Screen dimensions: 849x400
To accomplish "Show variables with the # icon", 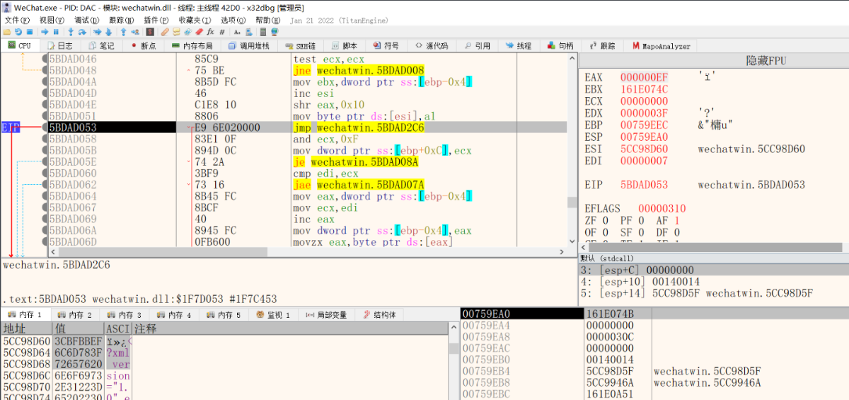I will click(x=221, y=32).
